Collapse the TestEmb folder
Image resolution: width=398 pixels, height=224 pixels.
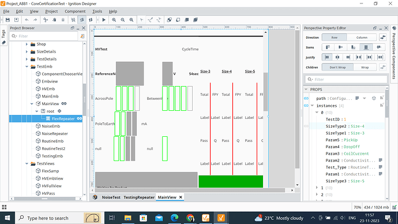click(x=27, y=66)
